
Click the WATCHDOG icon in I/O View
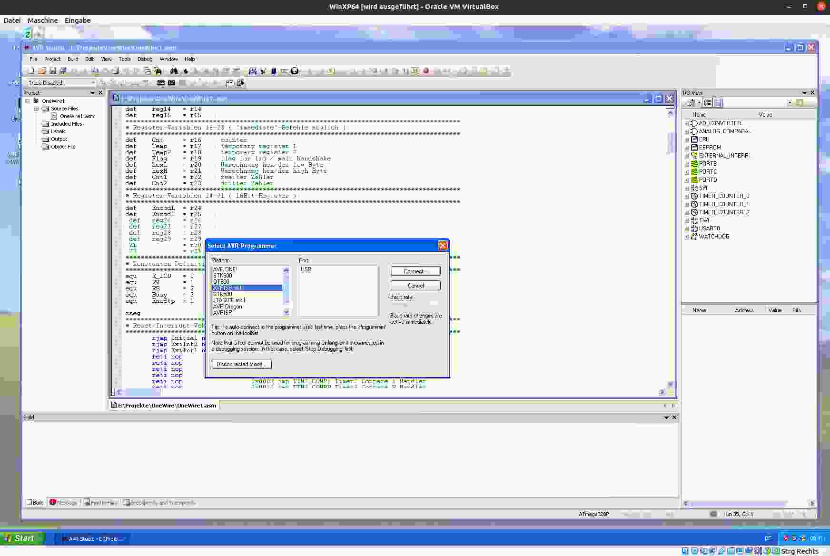(694, 237)
